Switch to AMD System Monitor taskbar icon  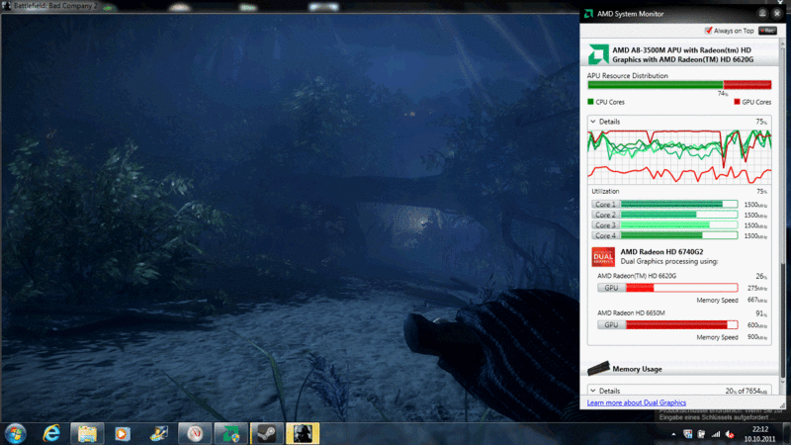pyautogui.click(x=231, y=433)
